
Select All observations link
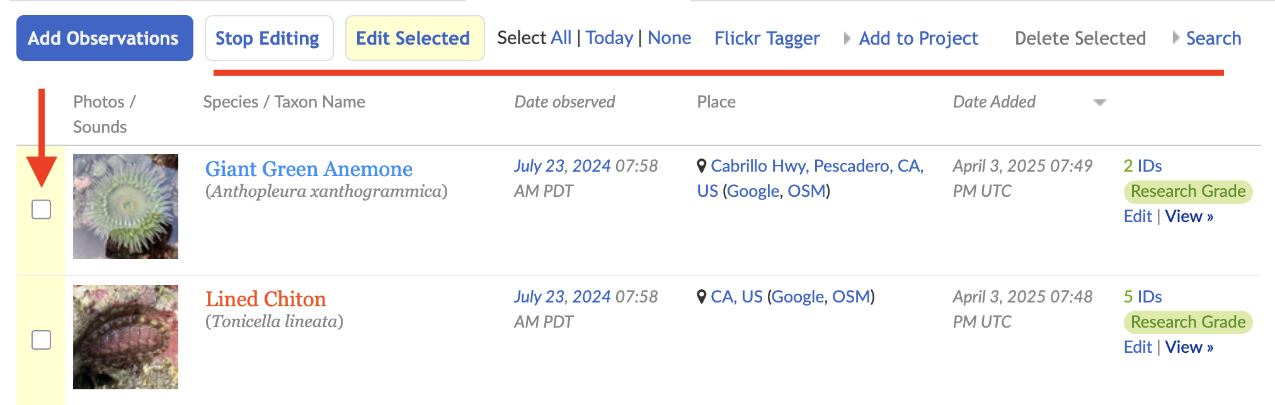[x=561, y=38]
